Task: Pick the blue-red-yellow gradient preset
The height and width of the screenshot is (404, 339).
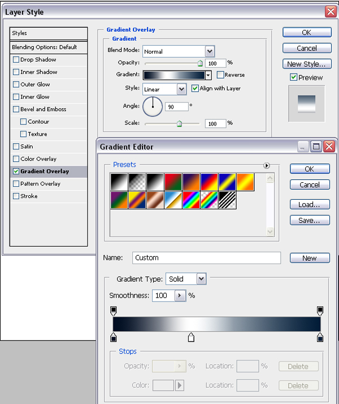Action: (209, 182)
